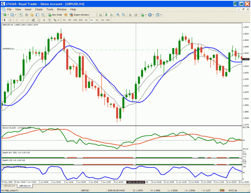Expand the Profiles dropdown arrow

coord(16,15)
